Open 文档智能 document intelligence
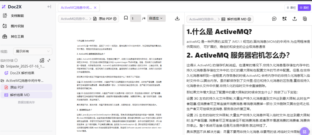 (x=13, y=16)
